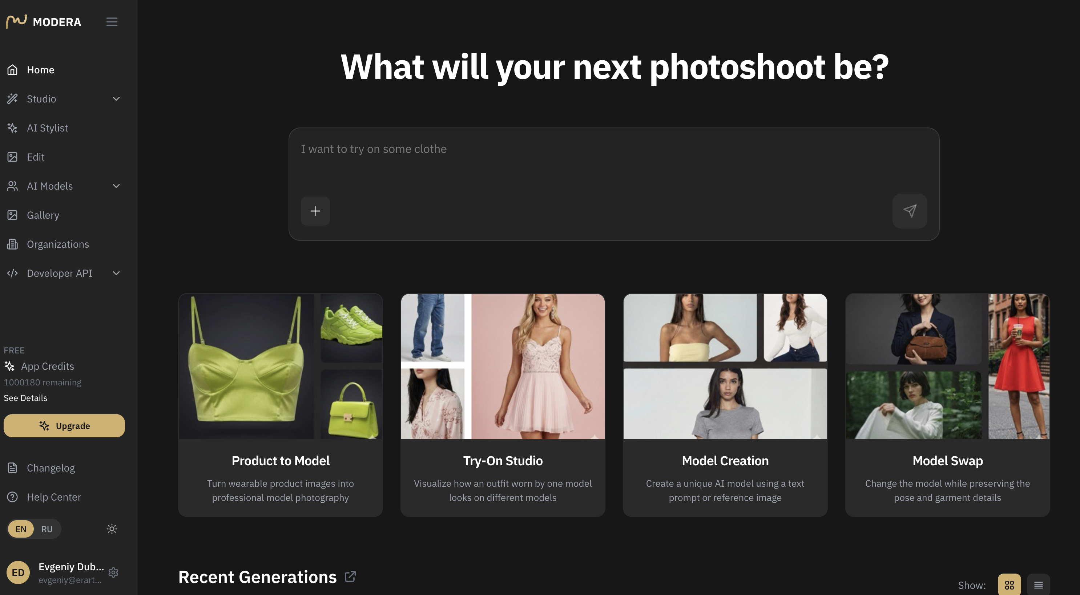
Task: Go to Home from the sidebar
Action: 40,69
